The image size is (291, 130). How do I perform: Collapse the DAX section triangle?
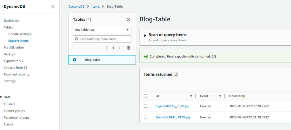pos(1,97)
